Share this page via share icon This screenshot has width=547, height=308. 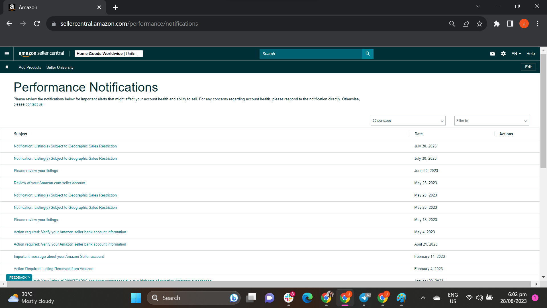click(x=466, y=24)
